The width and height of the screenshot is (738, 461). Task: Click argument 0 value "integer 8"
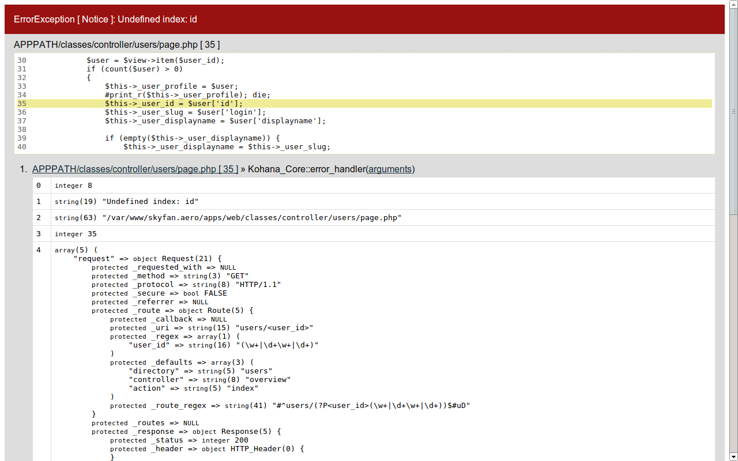coord(73,186)
